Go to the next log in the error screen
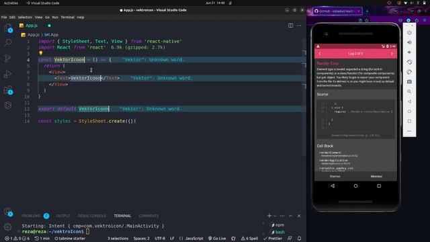The width and height of the screenshot is (430, 242). point(392,54)
